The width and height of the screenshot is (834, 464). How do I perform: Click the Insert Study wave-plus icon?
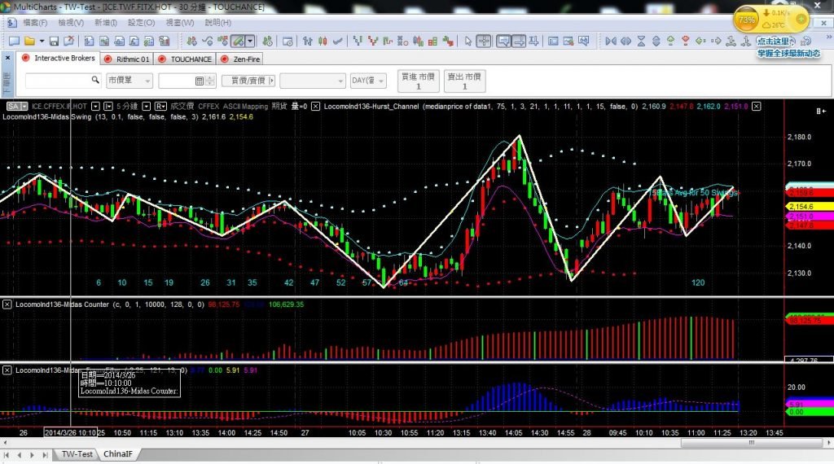[208, 41]
